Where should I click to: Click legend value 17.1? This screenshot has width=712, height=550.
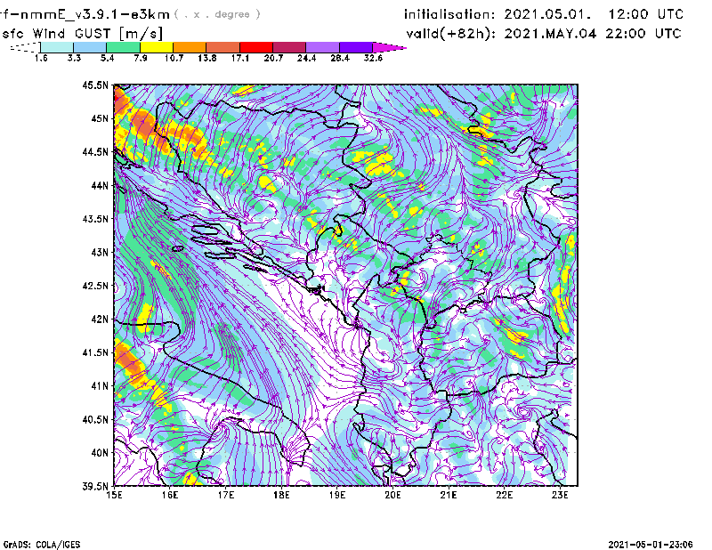tap(240, 58)
